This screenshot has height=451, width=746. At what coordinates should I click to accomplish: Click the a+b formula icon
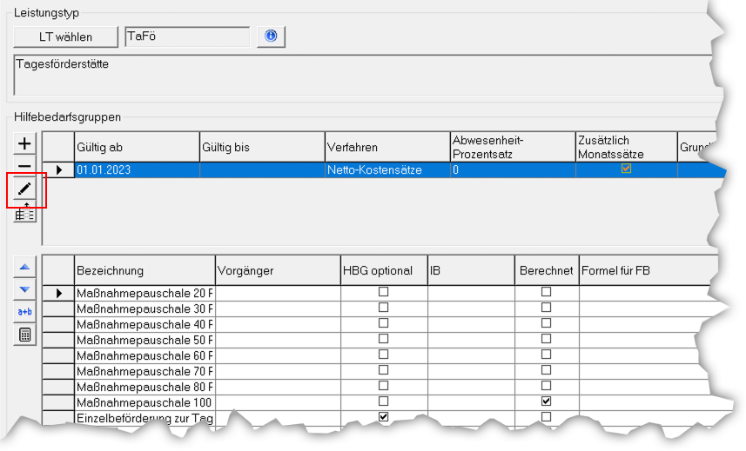pyautogui.click(x=24, y=311)
